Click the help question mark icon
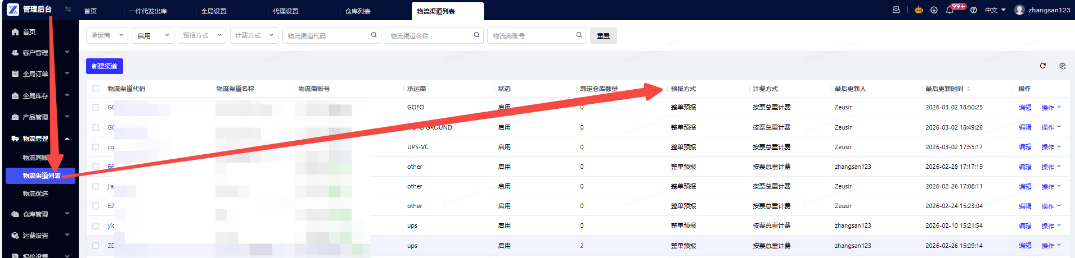 (974, 10)
